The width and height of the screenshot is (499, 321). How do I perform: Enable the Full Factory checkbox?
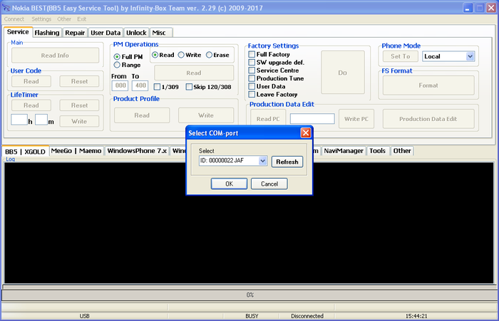point(252,54)
